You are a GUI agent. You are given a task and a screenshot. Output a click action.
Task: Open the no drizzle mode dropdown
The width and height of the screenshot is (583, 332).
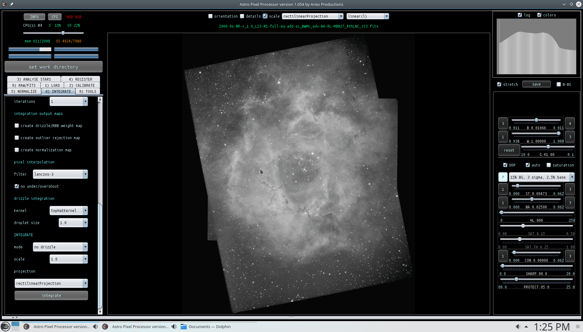(60, 247)
